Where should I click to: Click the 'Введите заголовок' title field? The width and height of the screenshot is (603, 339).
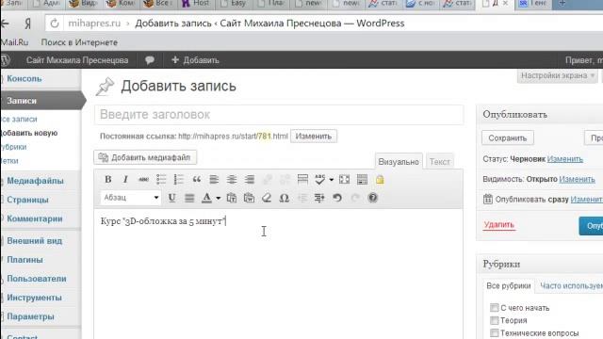coord(279,115)
